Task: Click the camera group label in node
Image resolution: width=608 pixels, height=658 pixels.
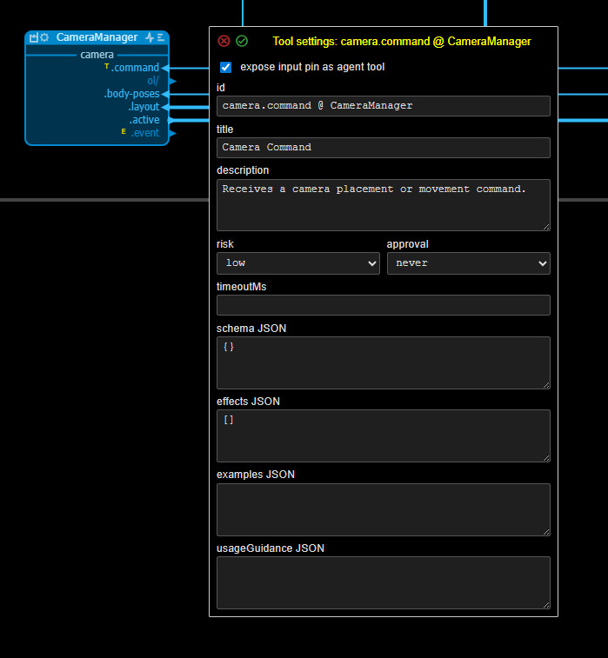Action: pos(97,55)
